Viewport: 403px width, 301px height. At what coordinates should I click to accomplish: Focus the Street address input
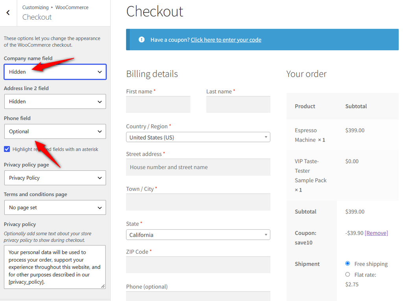[x=198, y=167]
